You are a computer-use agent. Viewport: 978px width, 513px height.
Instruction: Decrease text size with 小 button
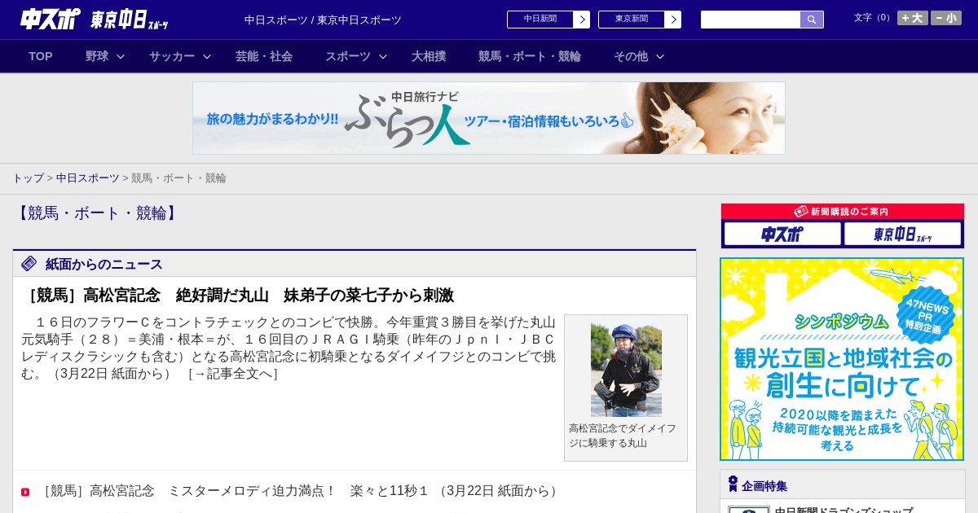pyautogui.click(x=946, y=18)
